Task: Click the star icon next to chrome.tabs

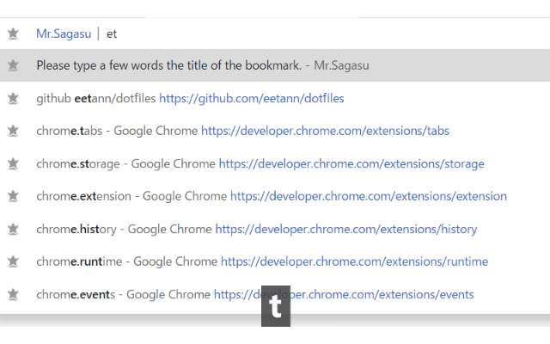Action: point(13,131)
